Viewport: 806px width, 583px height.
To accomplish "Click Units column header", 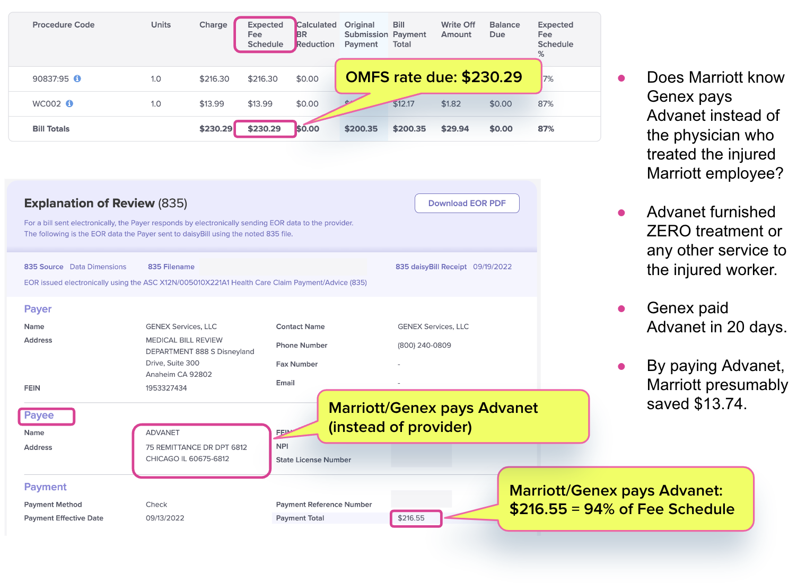I will click(x=161, y=25).
